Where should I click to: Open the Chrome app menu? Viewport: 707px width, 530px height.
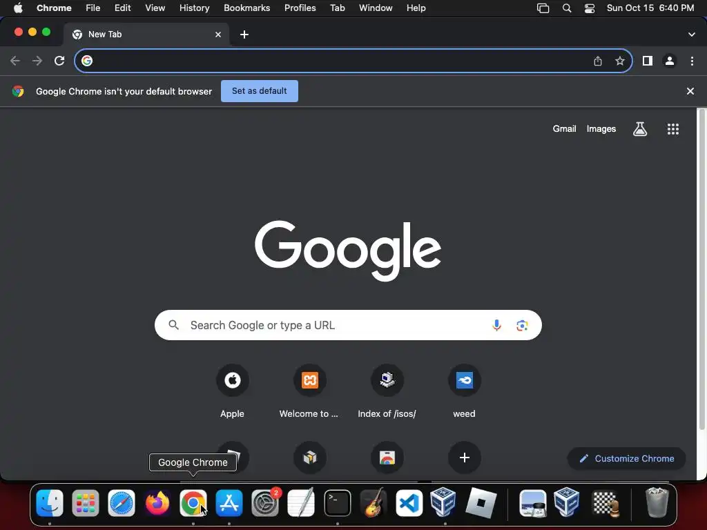[x=54, y=8]
